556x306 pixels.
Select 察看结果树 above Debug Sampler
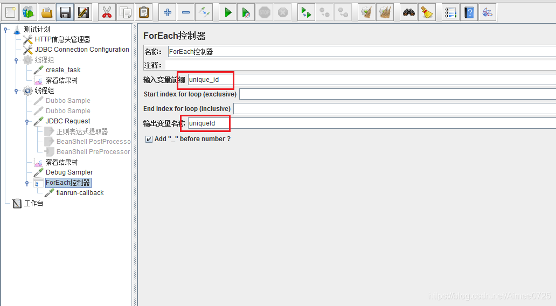(61, 162)
